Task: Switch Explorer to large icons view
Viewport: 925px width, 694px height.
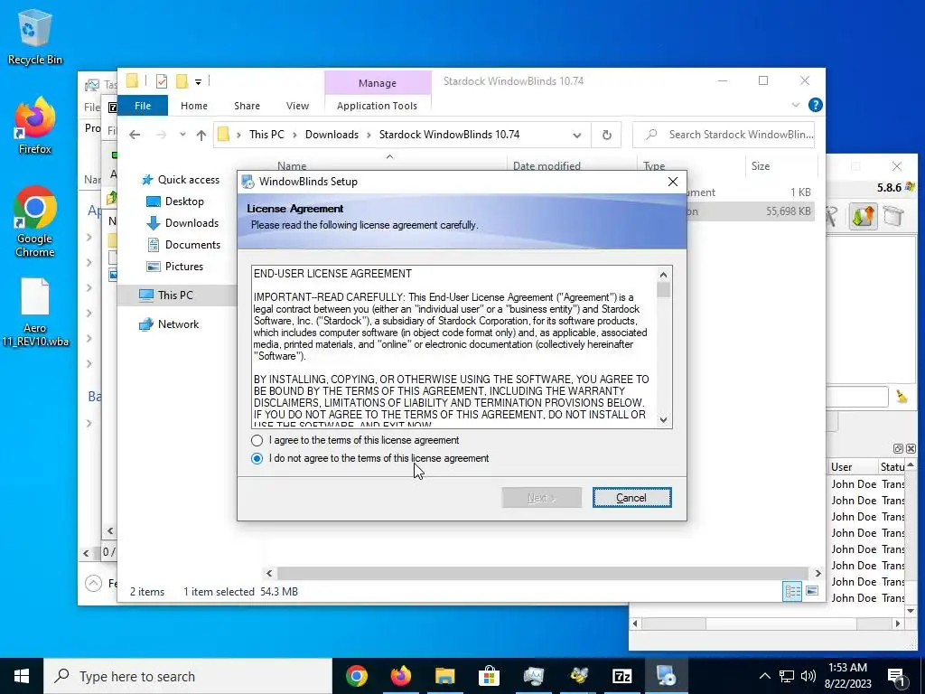Action: pyautogui.click(x=812, y=591)
